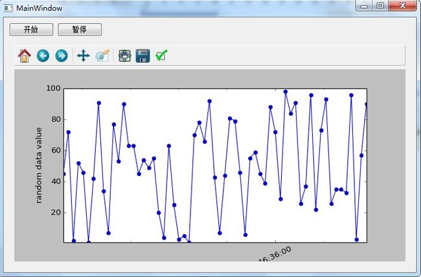Select the Pan axes cross-arrow tool
Image resolution: width=421 pixels, height=277 pixels.
tap(84, 56)
